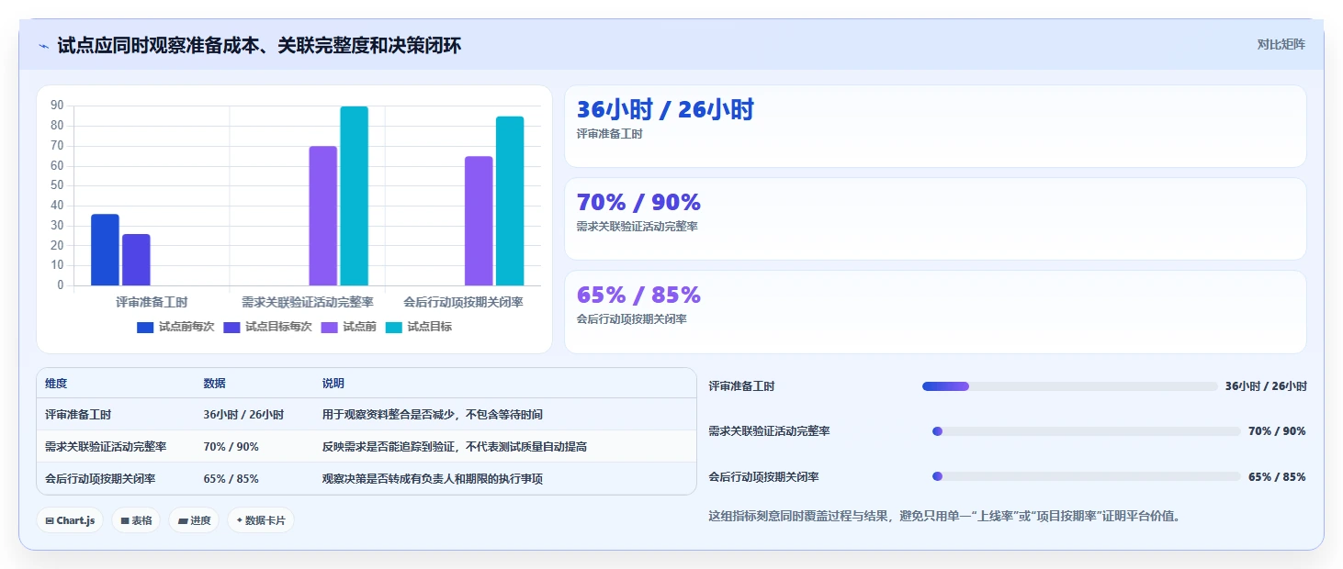This screenshot has width=1343, height=569.
Task: Click the purple 需求关联验证活动完整率 bar at 70
Action: [322, 216]
